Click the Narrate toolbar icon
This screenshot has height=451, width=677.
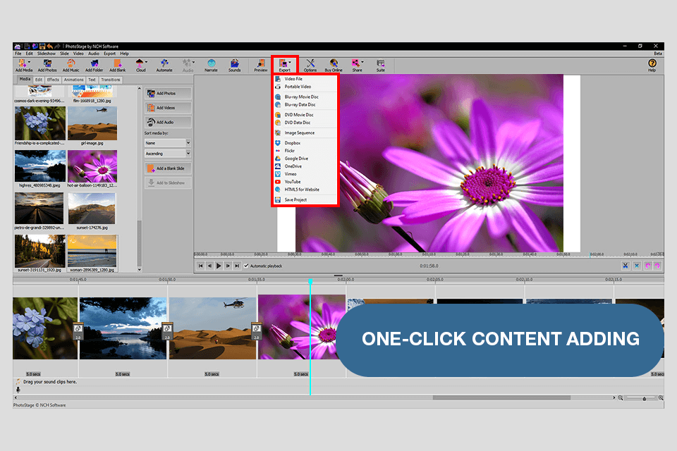211,65
